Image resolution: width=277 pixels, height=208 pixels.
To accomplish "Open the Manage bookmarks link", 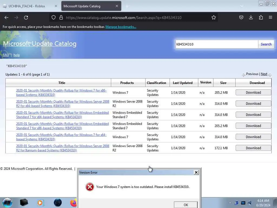I will 121,27.
